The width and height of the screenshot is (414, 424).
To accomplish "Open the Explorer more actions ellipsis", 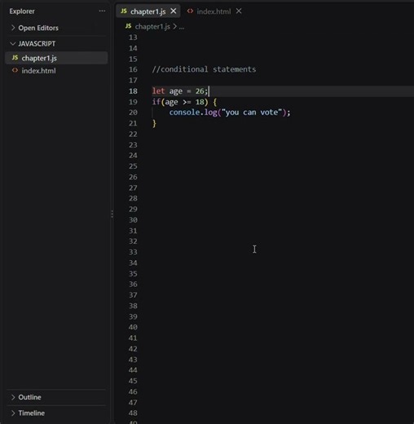I will pos(102,11).
